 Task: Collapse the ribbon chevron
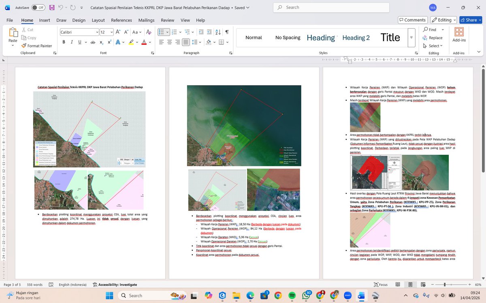coord(479,52)
